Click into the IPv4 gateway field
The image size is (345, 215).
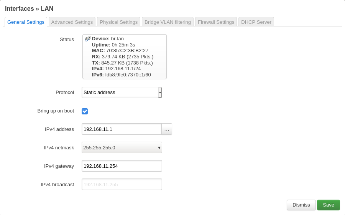[x=122, y=166]
